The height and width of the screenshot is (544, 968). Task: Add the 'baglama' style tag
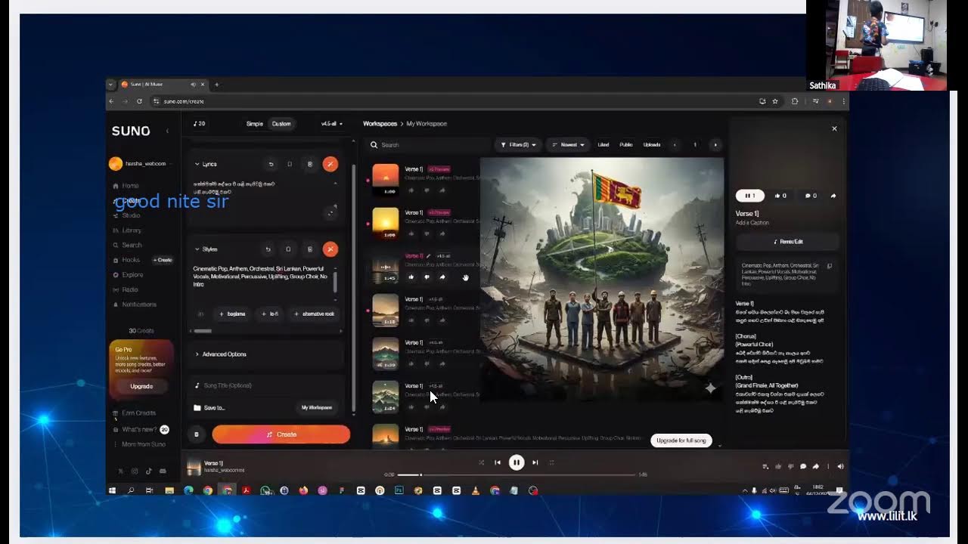[x=232, y=314]
